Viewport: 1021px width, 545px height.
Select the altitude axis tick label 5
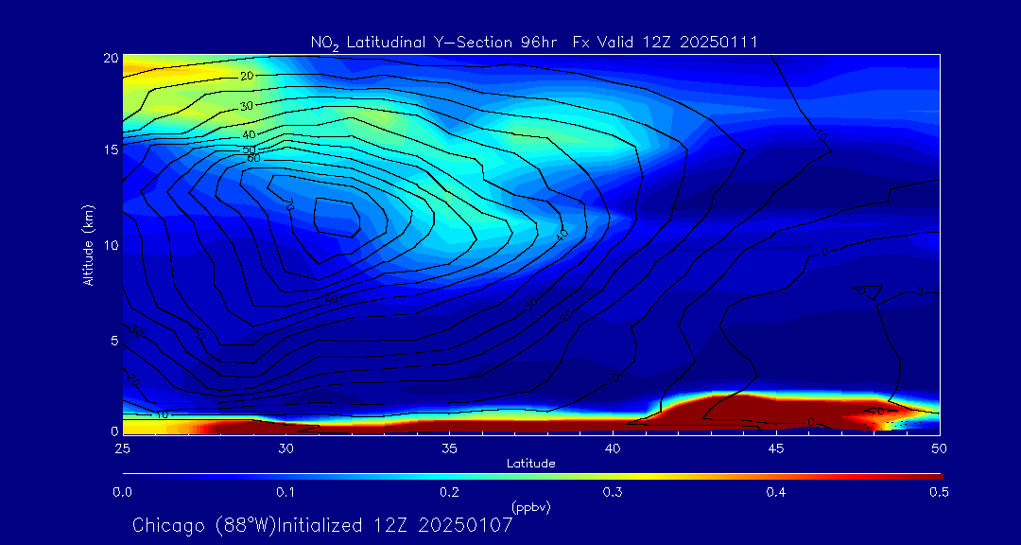click(114, 341)
